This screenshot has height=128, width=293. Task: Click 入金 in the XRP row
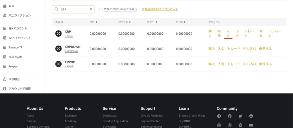point(228,34)
